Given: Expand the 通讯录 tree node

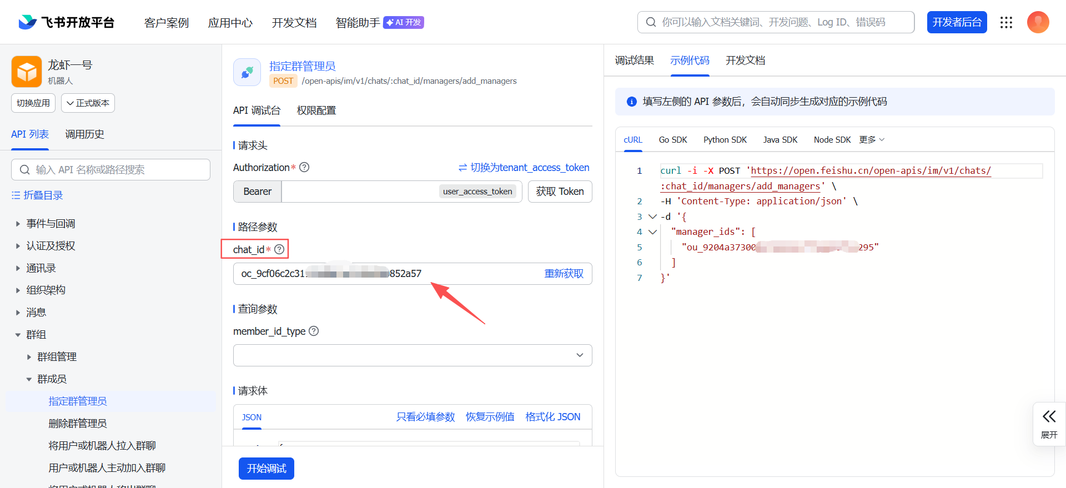Looking at the screenshot, I should (18, 268).
